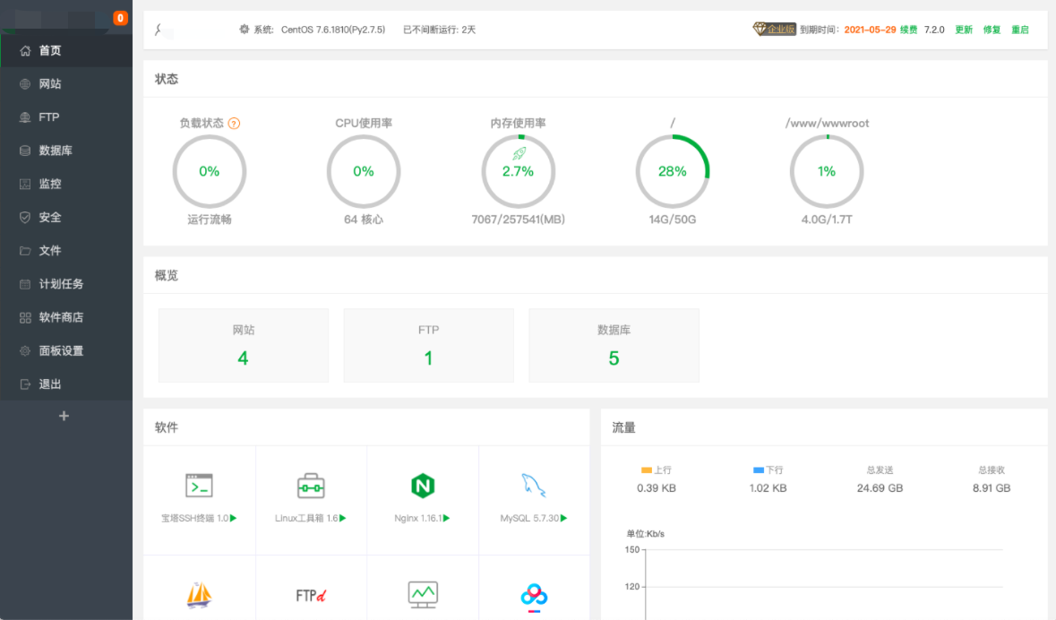Toggle the 上行 upstream legend in chart
Viewport: 1056px width, 620px height.
click(656, 469)
